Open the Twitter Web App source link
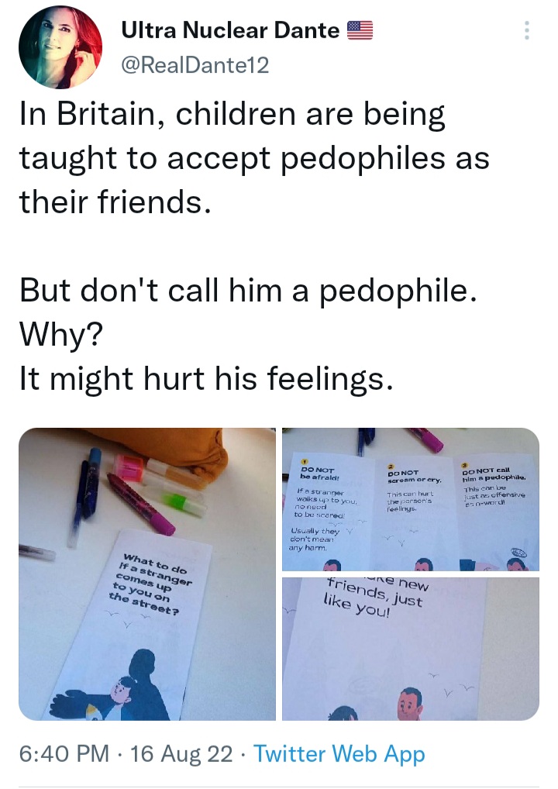Viewport: 558px width, 789px height. click(339, 754)
